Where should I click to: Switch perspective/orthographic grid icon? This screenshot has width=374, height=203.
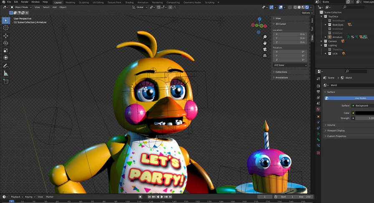tap(265, 55)
